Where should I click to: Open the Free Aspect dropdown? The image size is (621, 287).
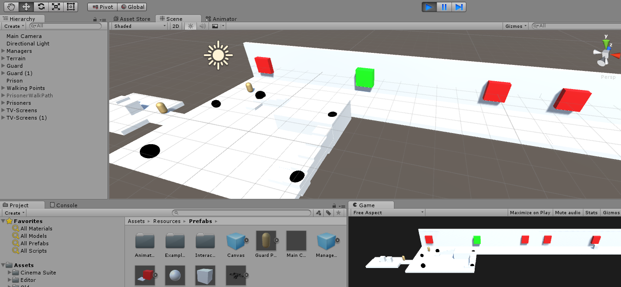point(388,213)
